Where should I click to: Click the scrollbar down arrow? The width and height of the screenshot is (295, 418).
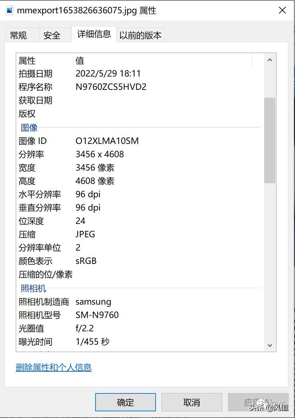(x=270, y=345)
